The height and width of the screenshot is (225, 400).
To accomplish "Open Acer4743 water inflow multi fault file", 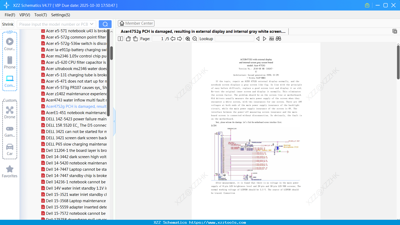I will click(x=76, y=100).
